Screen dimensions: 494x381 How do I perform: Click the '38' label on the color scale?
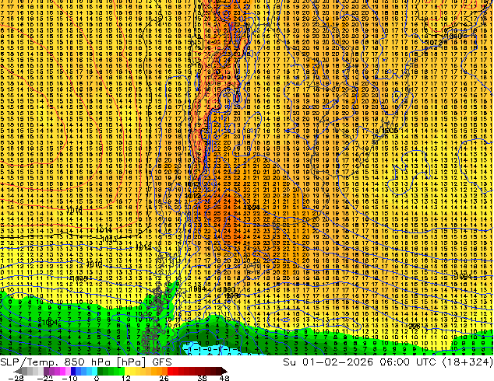(x=203, y=378)
